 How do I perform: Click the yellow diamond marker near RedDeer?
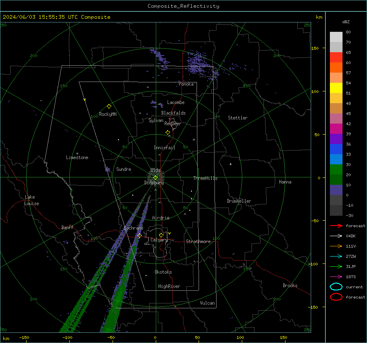pos(168,133)
